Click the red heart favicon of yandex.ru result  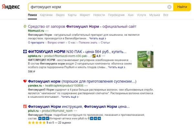click(25, 81)
